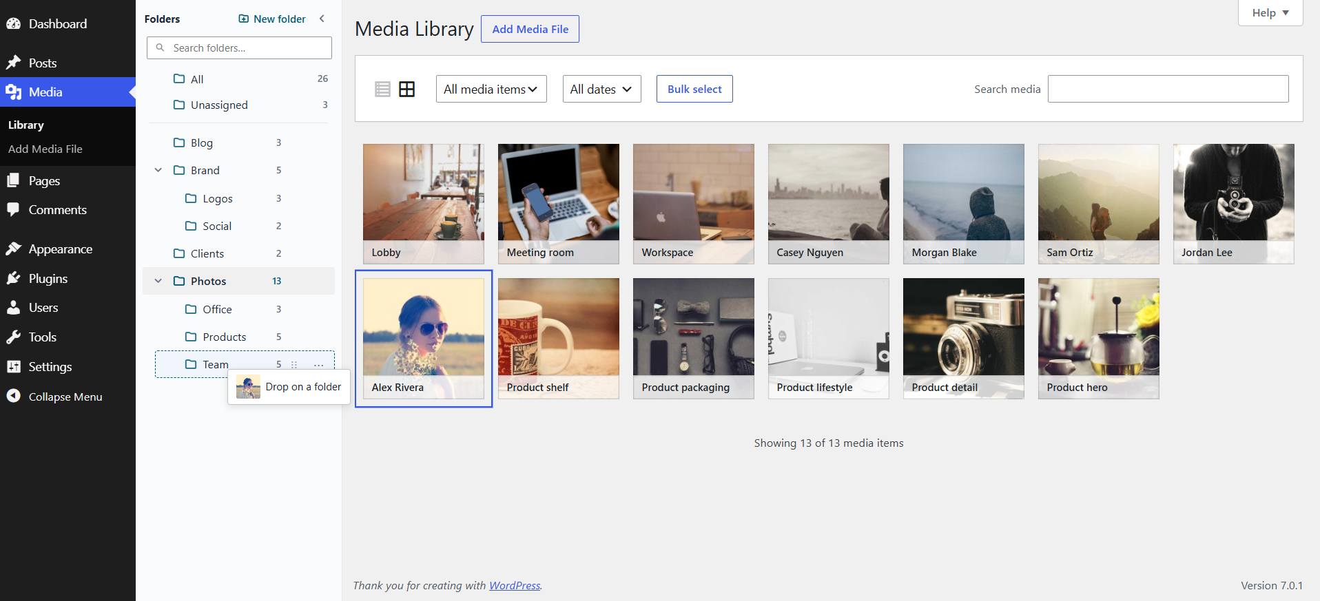
Task: Click the Settings sliders icon
Action: point(14,366)
